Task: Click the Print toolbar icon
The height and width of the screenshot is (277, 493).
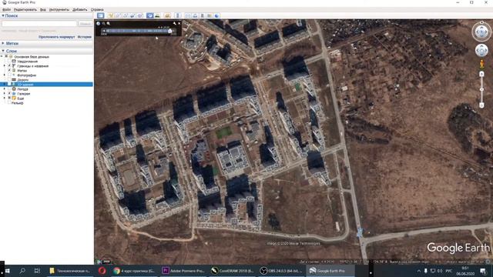Action: pos(195,15)
